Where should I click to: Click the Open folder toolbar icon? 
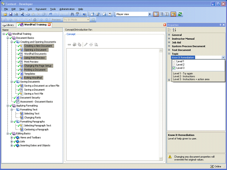tap(5, 14)
